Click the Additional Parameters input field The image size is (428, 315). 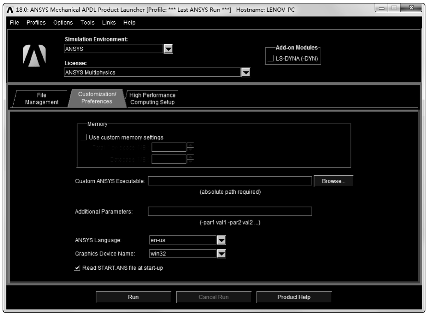[x=230, y=212]
